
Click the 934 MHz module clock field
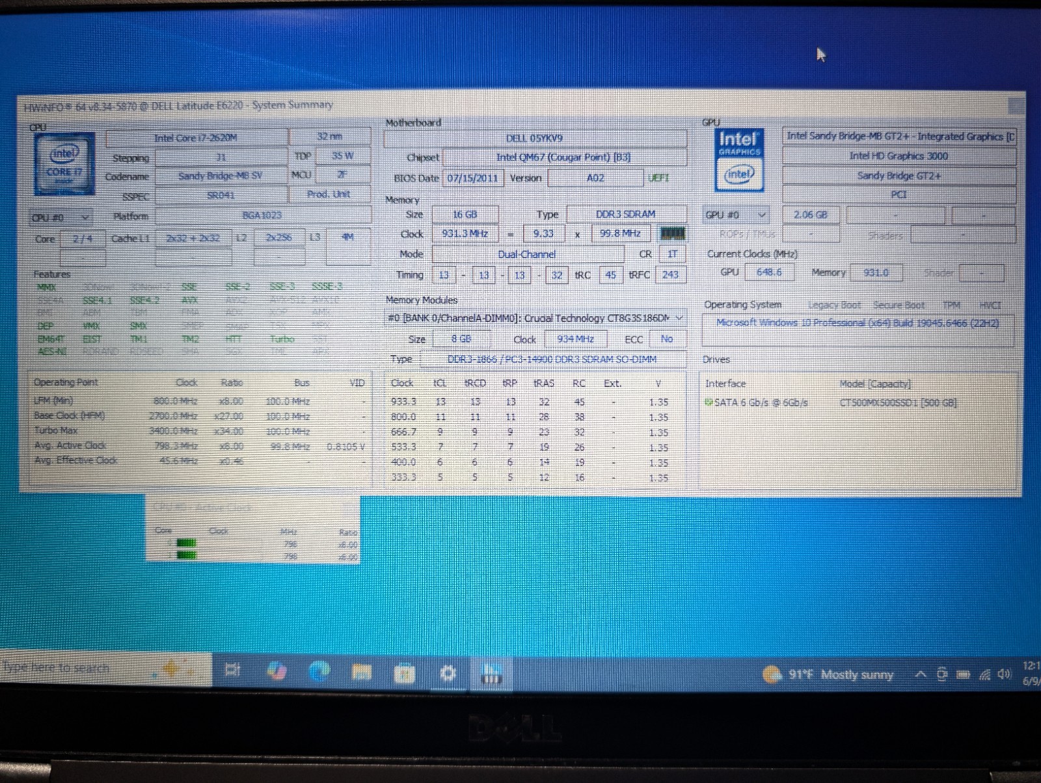click(575, 339)
